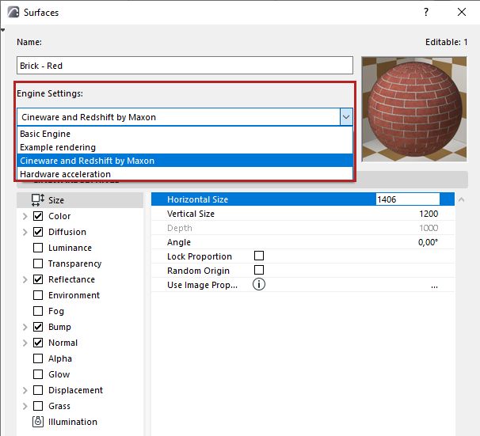Image resolution: width=480 pixels, height=436 pixels.
Task: Select the Vertical Size row
Action: 303,214
